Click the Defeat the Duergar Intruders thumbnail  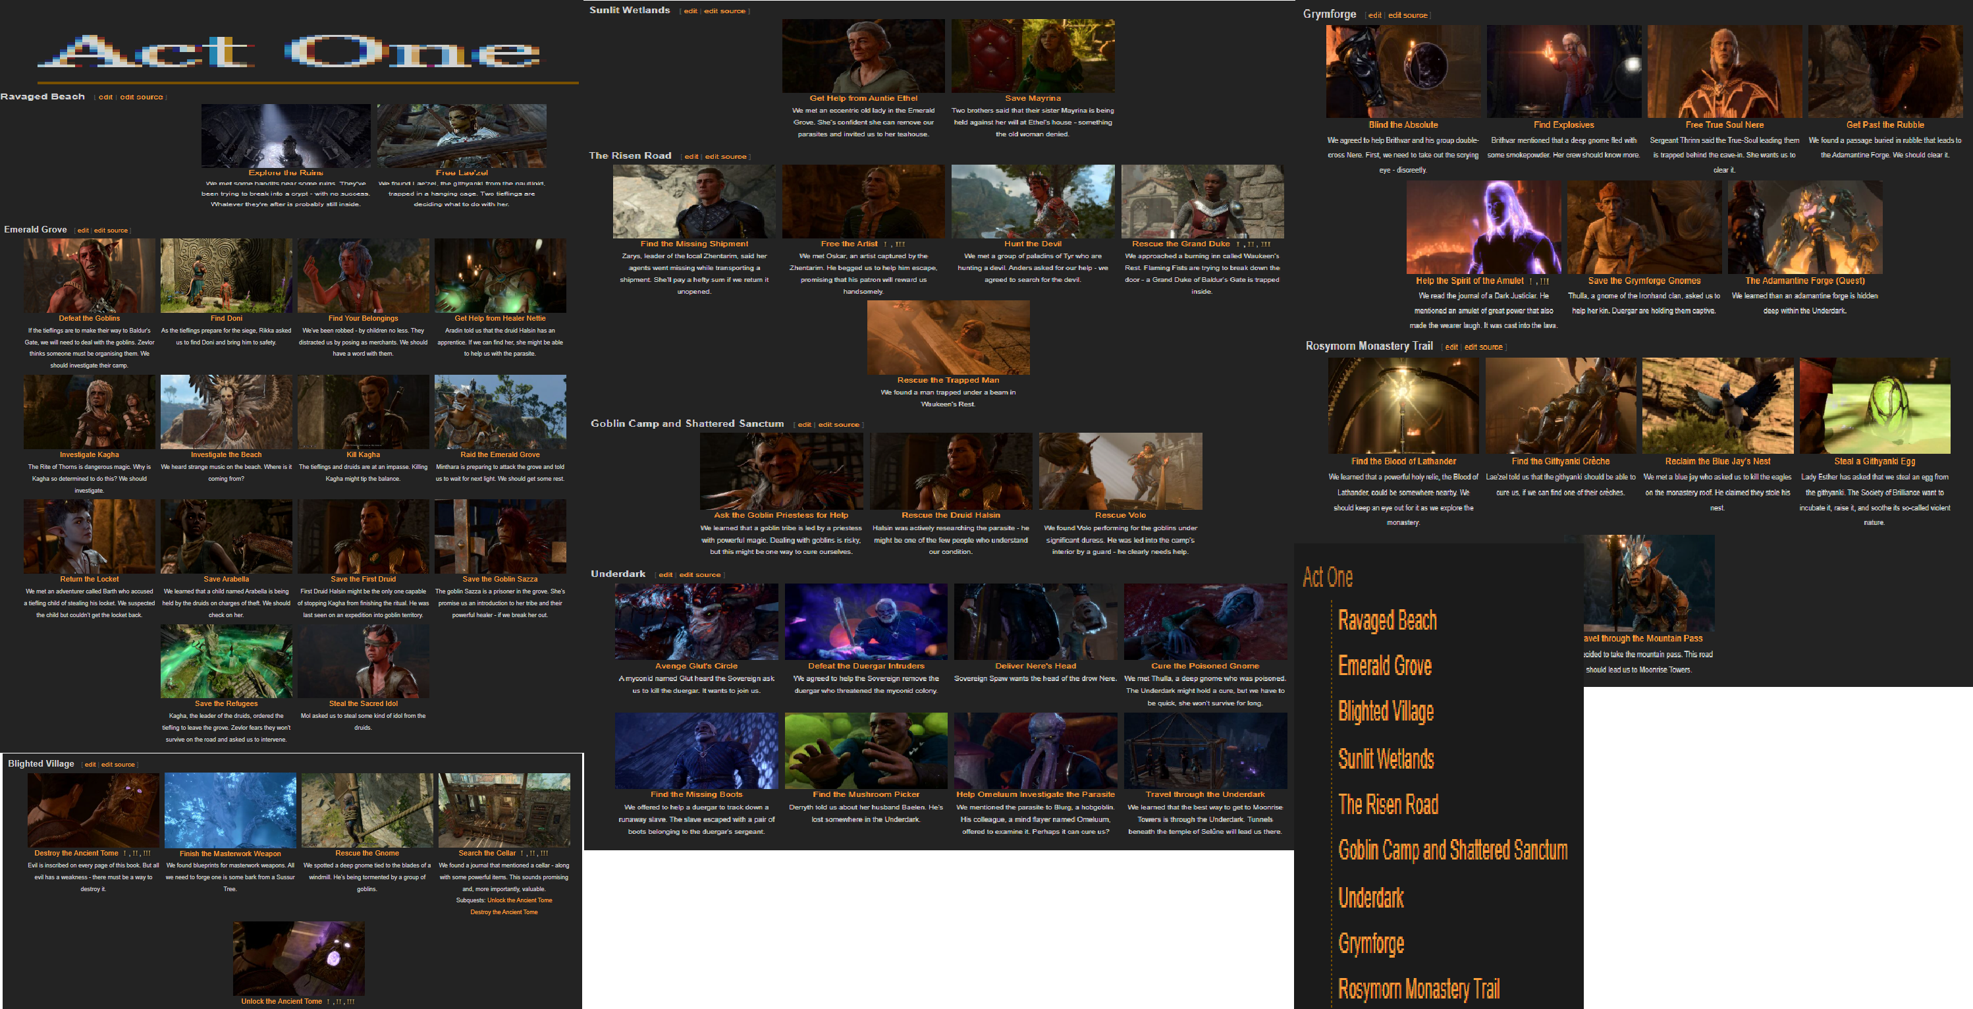pyautogui.click(x=866, y=622)
